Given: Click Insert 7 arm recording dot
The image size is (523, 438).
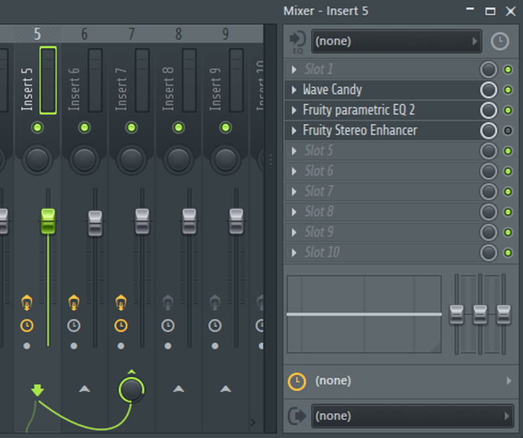Looking at the screenshot, I should (x=121, y=346).
